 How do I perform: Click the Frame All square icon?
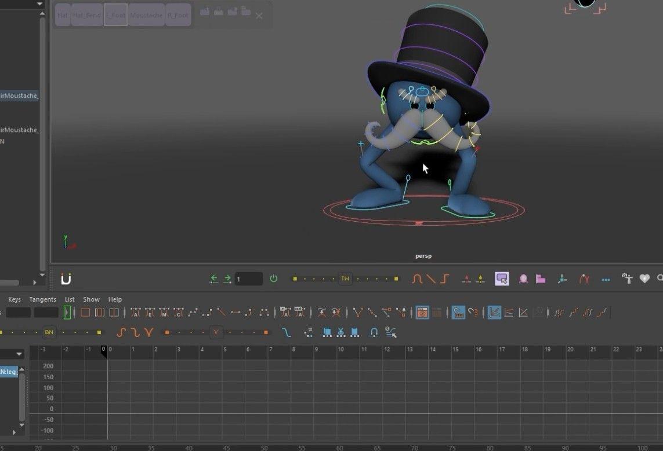[x=85, y=313]
